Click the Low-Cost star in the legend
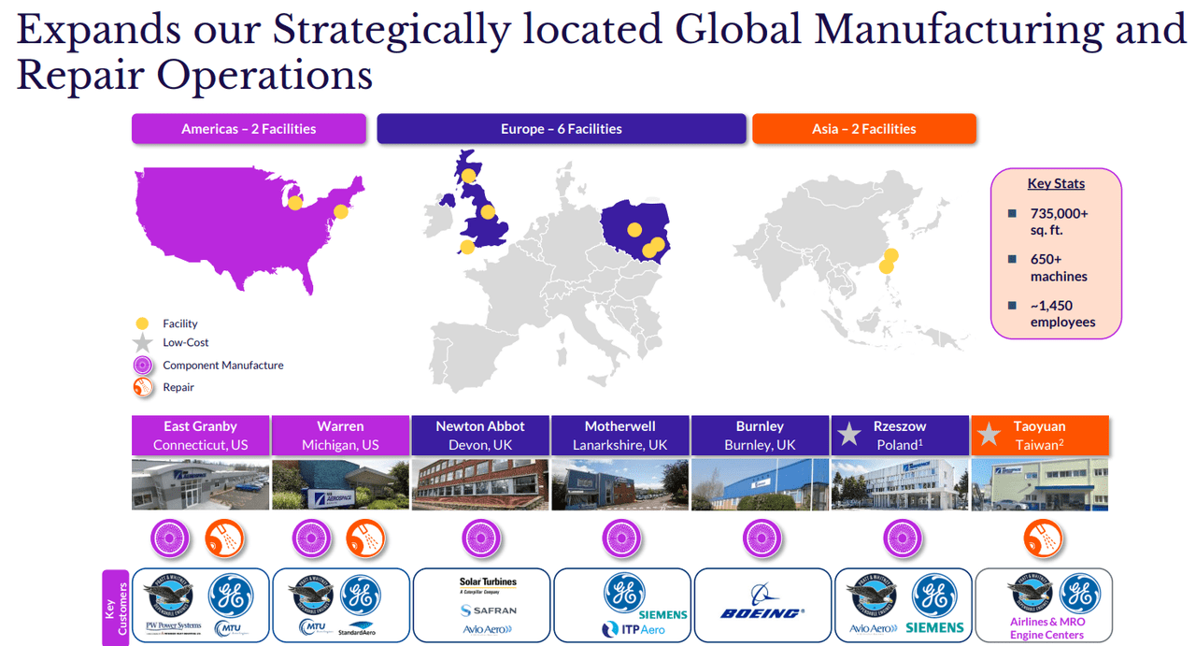 (142, 343)
